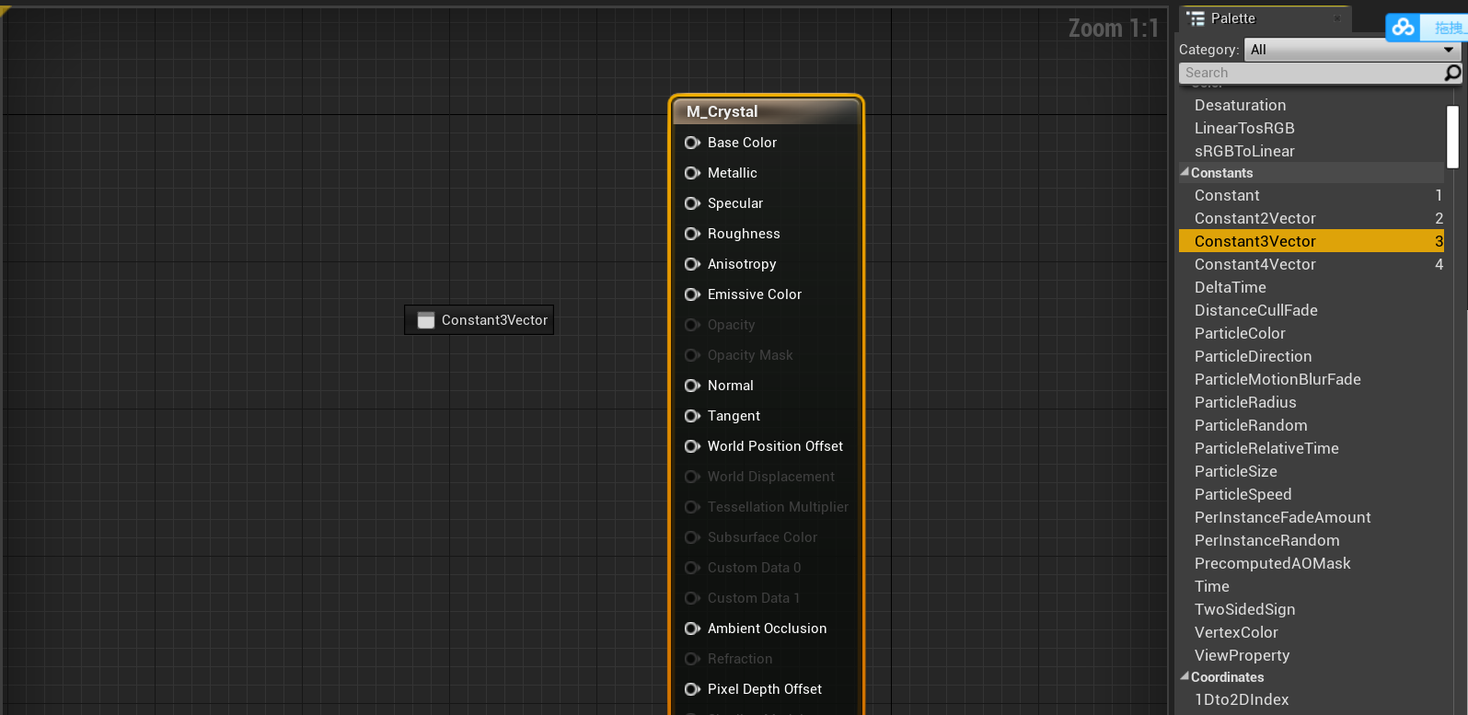Select the highlighted Constant3Vector entry
This screenshot has height=715, width=1468.
(1312, 241)
